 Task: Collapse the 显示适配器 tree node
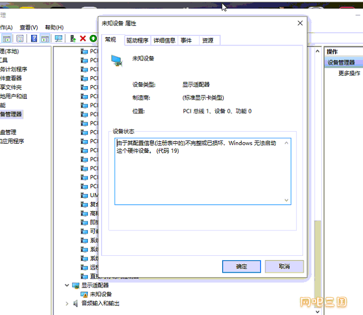click(x=67, y=285)
